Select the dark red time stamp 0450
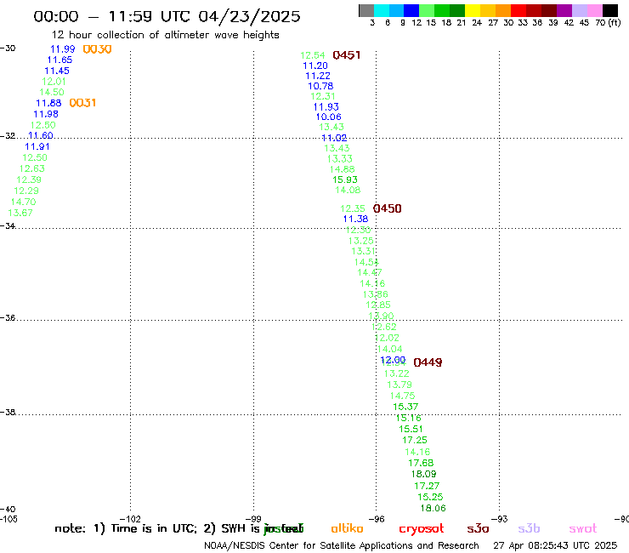The image size is (629, 553). [x=387, y=208]
